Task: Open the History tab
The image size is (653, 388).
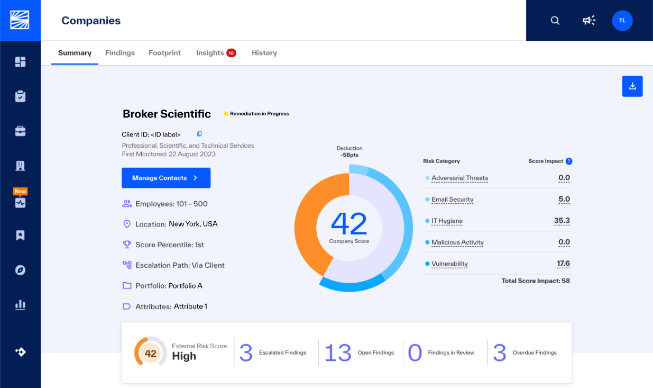Action: tap(264, 53)
